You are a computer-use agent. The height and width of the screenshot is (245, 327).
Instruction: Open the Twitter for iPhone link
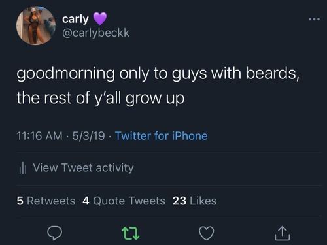coord(162,136)
